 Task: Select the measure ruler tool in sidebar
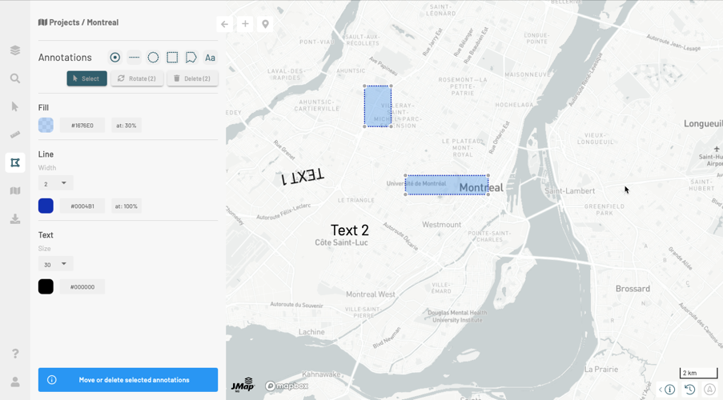pos(15,134)
